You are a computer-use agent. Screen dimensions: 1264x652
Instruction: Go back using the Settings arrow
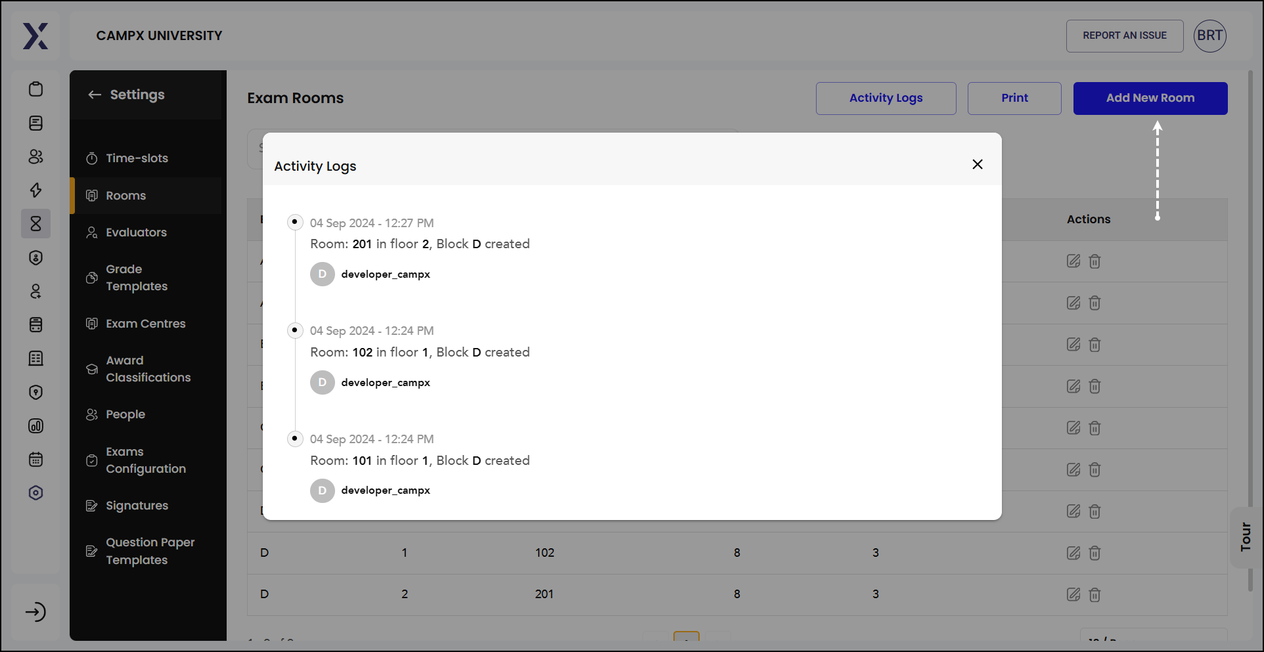[x=95, y=95]
